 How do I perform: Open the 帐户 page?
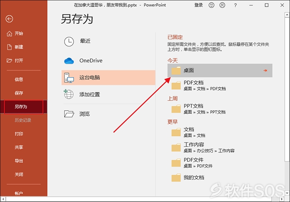point(19,193)
